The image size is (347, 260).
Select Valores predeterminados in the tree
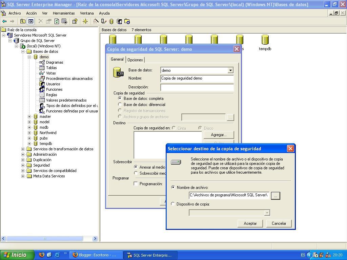(66, 100)
